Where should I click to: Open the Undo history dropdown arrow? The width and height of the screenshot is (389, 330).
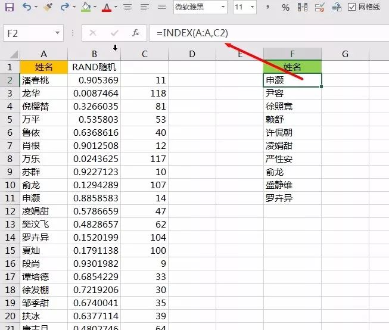coord(36,7)
